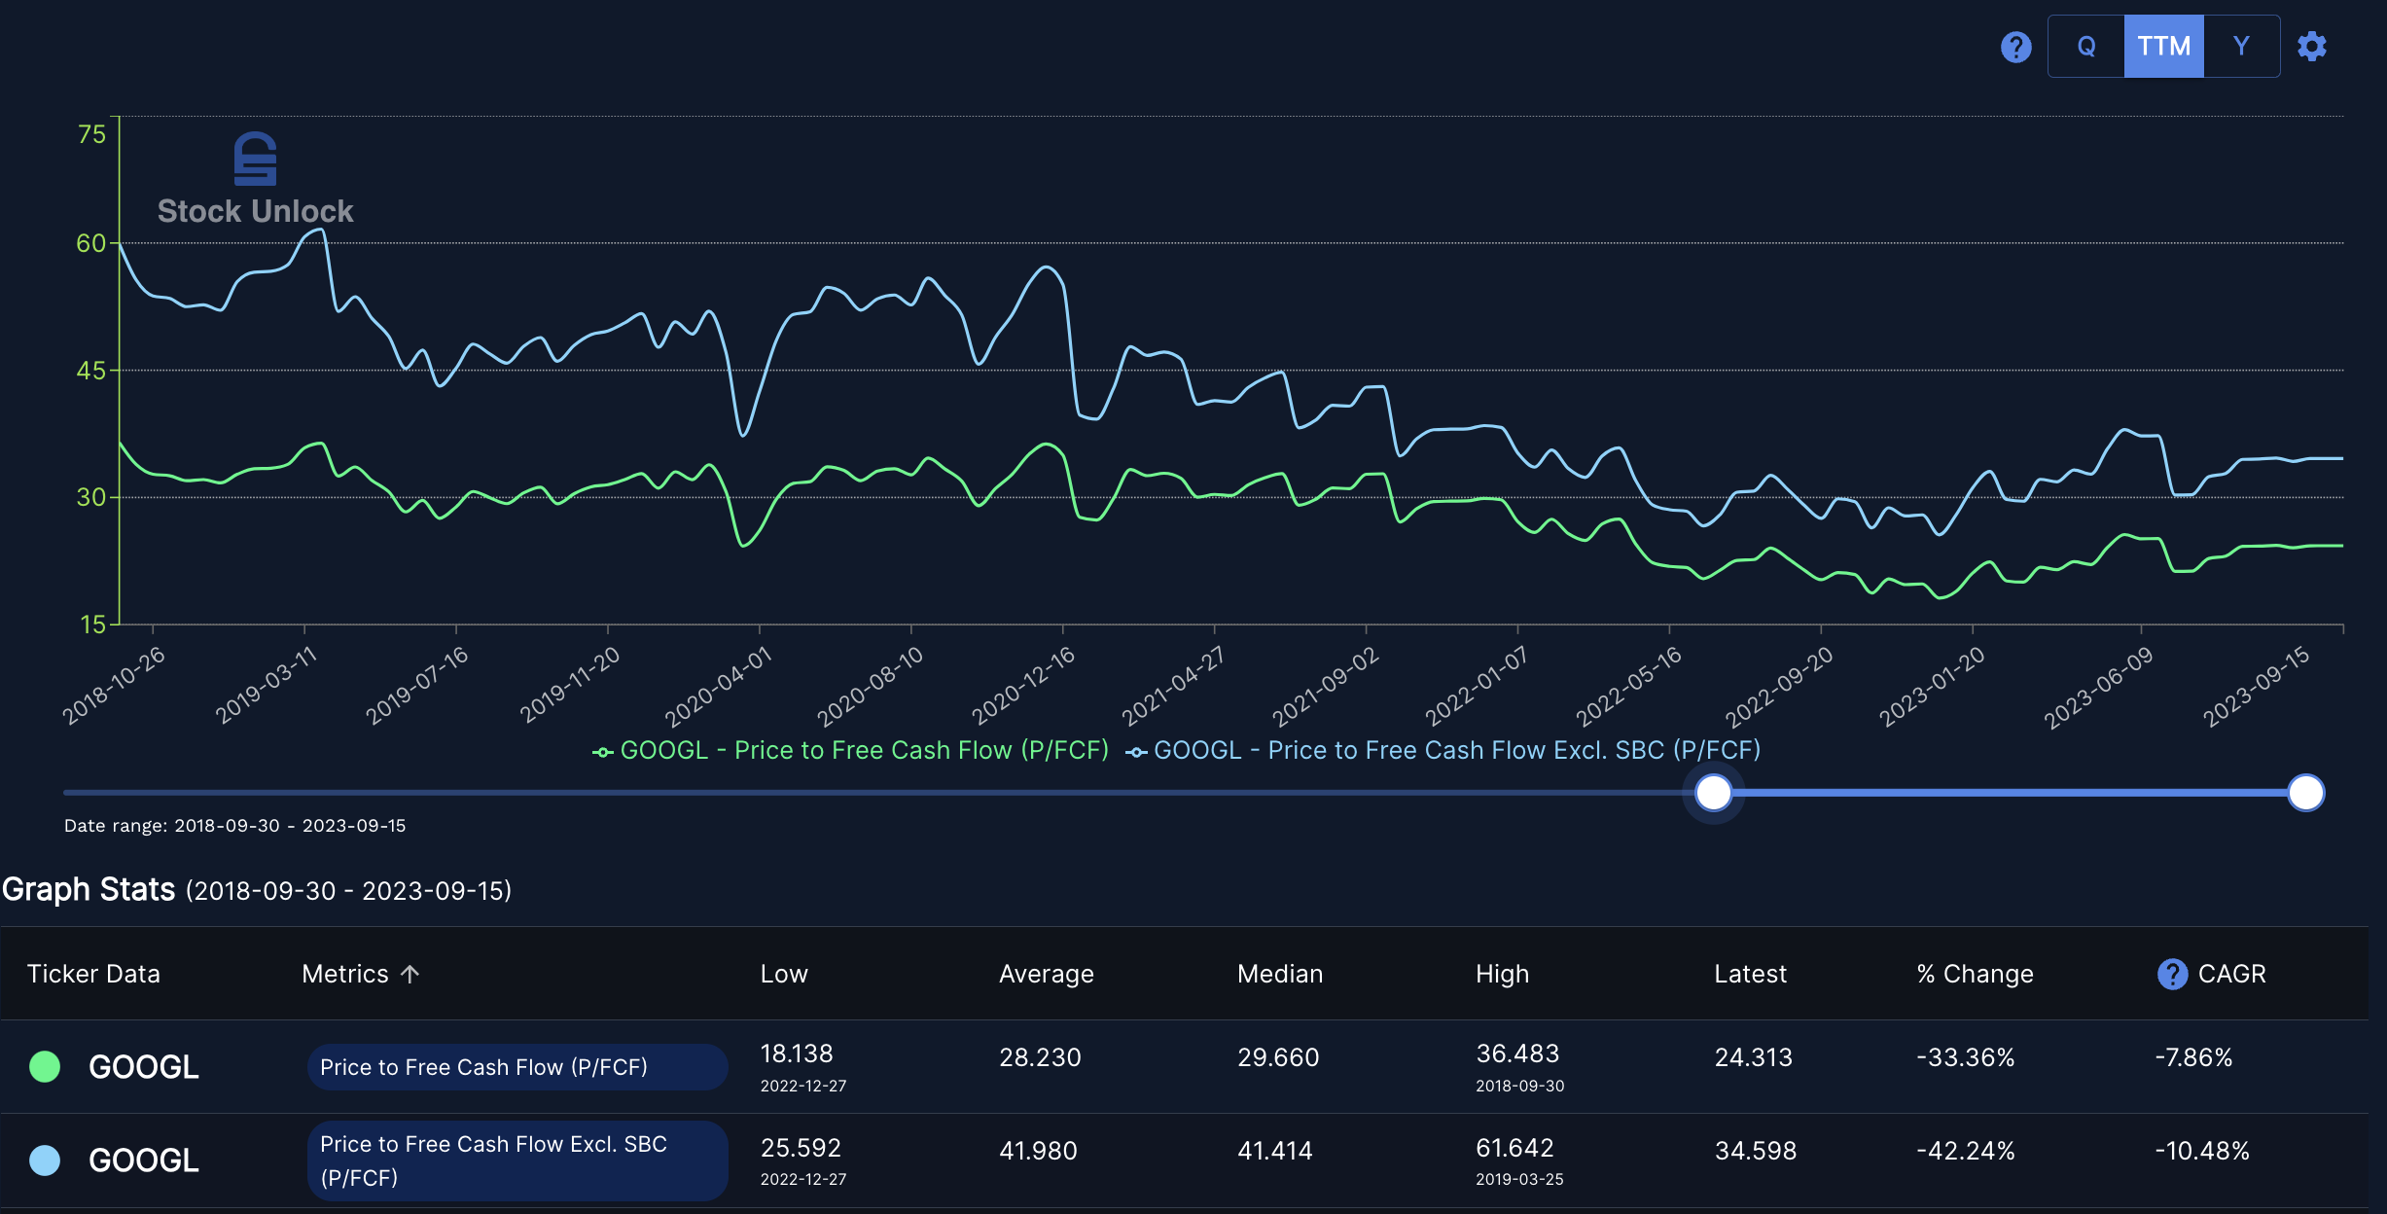Click x-axis label 2023-09-15
The image size is (2387, 1214).
pyautogui.click(x=2256, y=686)
